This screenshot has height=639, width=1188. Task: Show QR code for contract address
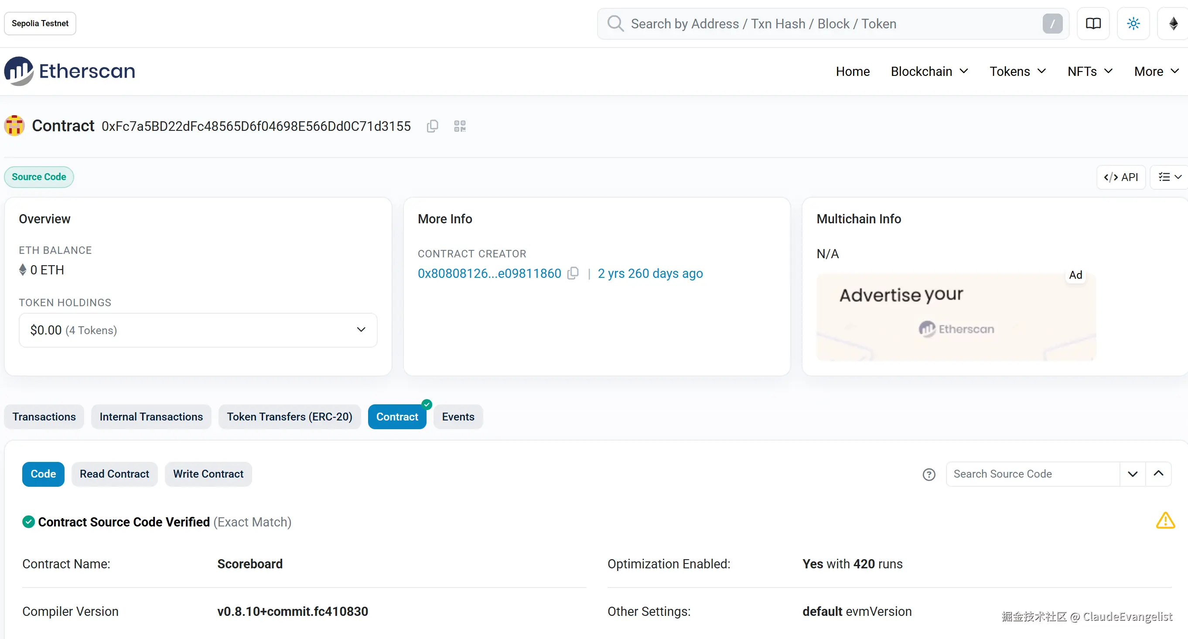460,126
